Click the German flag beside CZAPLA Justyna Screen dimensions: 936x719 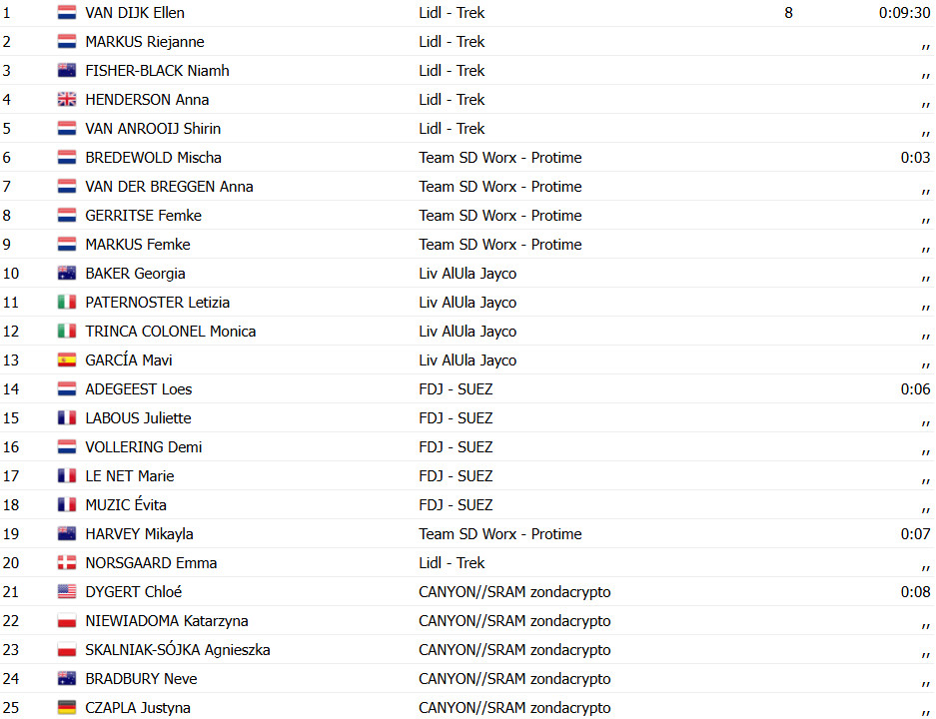tap(67, 708)
